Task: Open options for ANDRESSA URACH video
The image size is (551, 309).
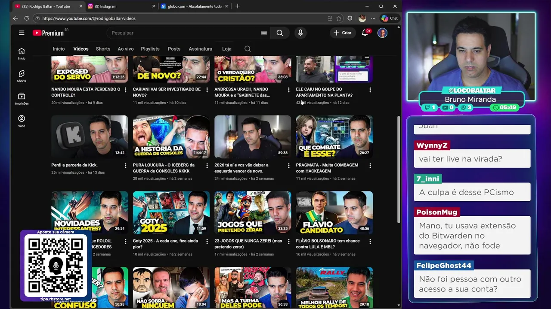Action: coord(289,90)
